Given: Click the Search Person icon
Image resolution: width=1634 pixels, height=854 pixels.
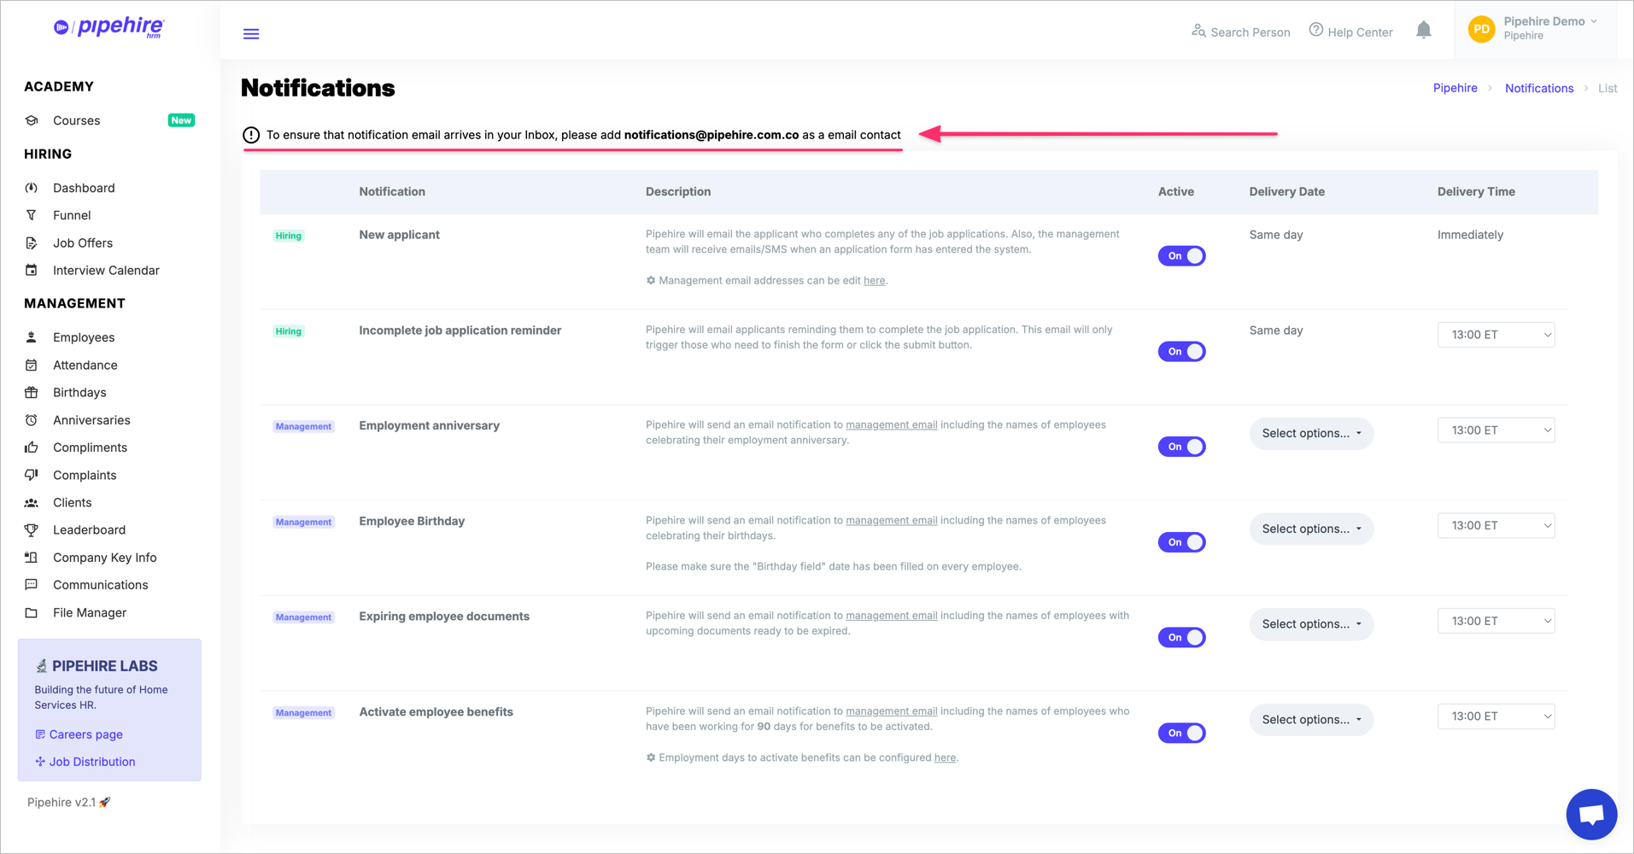Looking at the screenshot, I should click(x=1198, y=31).
